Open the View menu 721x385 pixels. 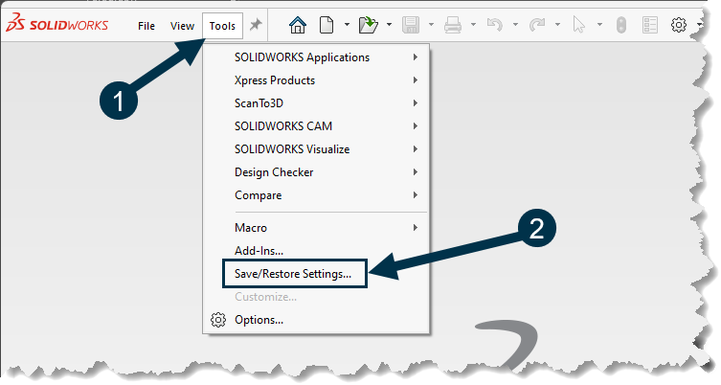(x=182, y=26)
